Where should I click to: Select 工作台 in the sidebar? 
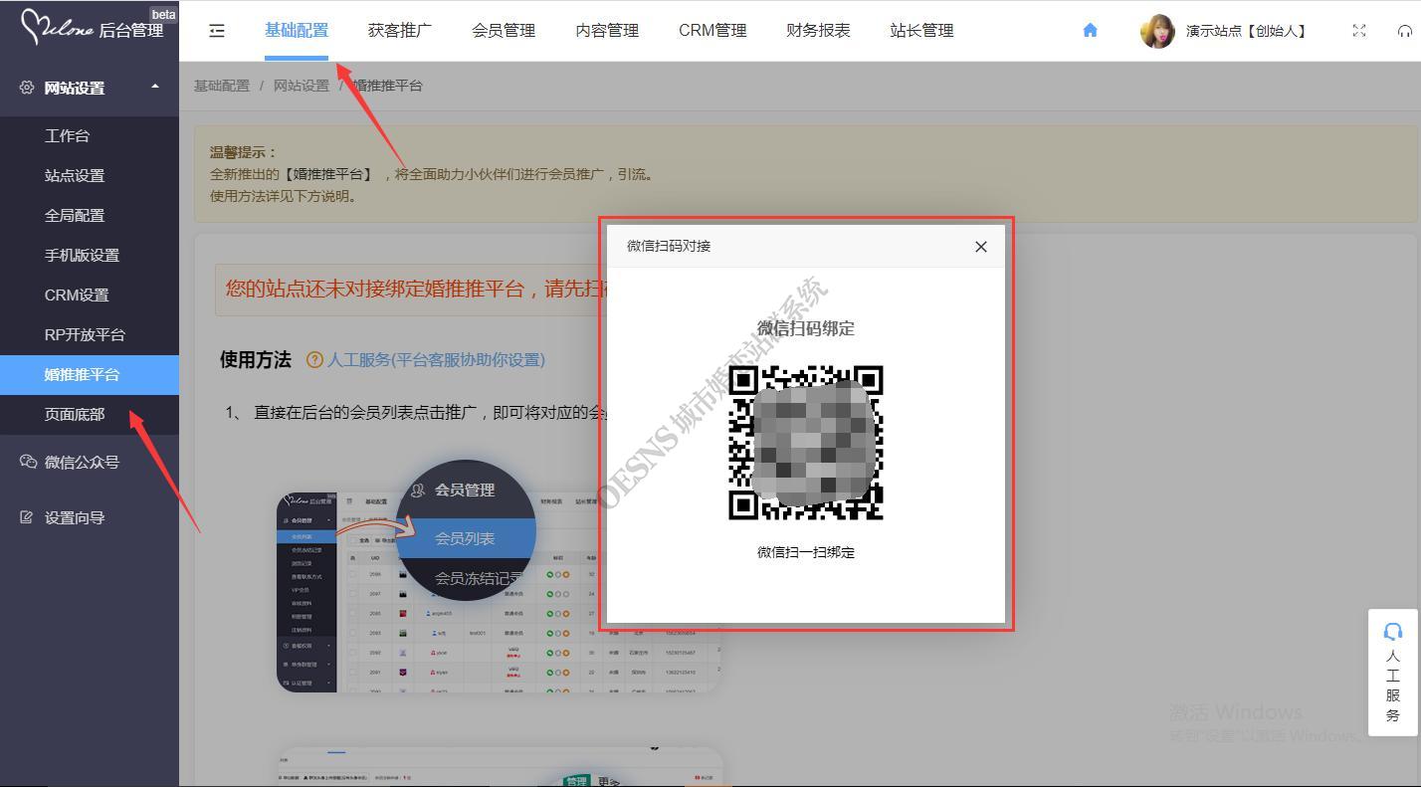[x=90, y=136]
